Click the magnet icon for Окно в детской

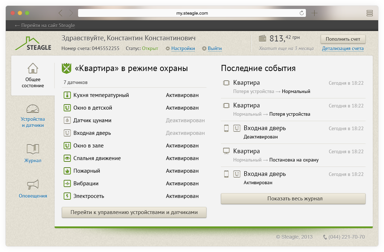click(x=67, y=108)
